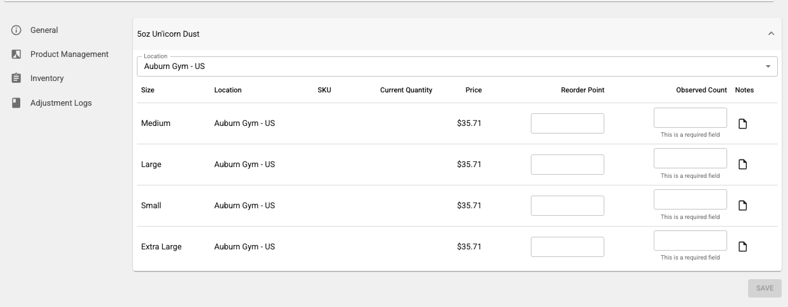Click the Adjustment Logs book icon
The width and height of the screenshot is (788, 307).
16,103
